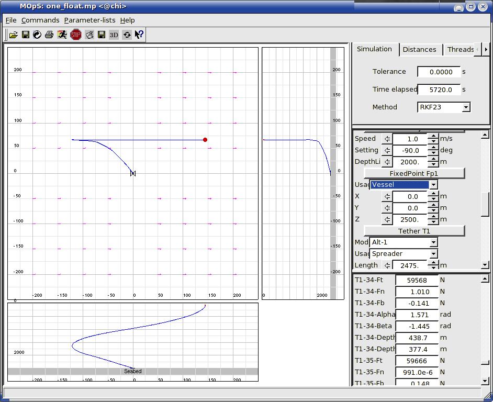493x402 pixels.
Task: Start simulation with running man icon
Action: pos(62,35)
